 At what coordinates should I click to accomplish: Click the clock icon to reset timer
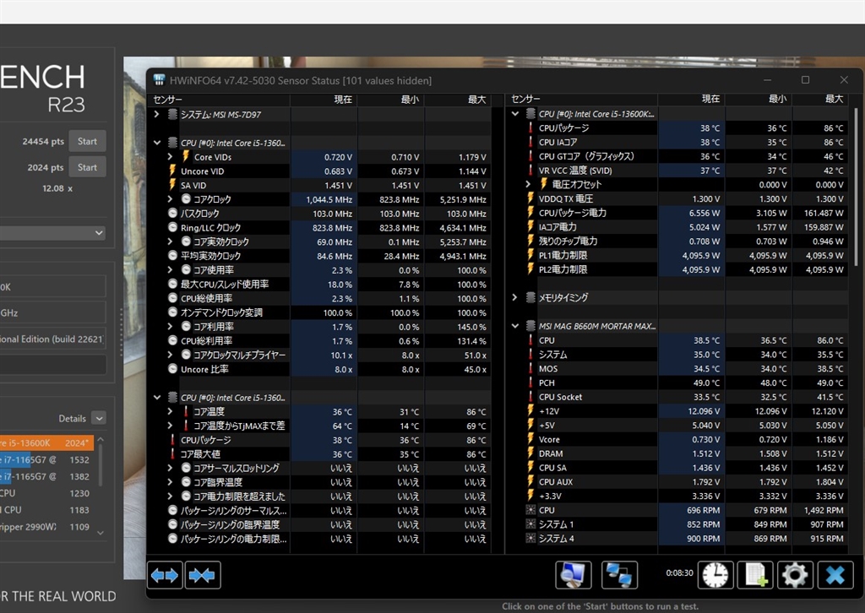pos(715,575)
